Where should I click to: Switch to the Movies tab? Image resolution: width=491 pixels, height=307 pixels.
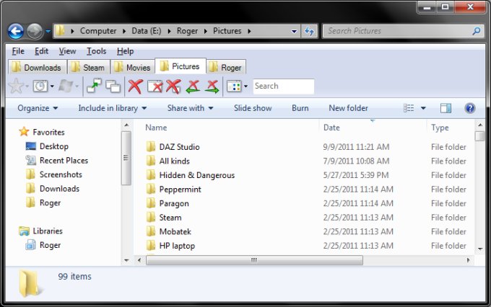[132, 68]
